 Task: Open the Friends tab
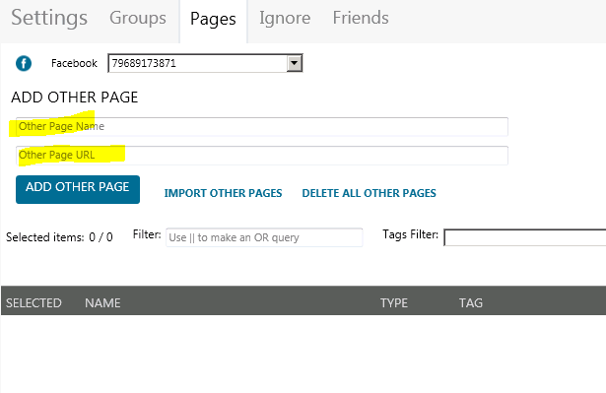pos(361,18)
